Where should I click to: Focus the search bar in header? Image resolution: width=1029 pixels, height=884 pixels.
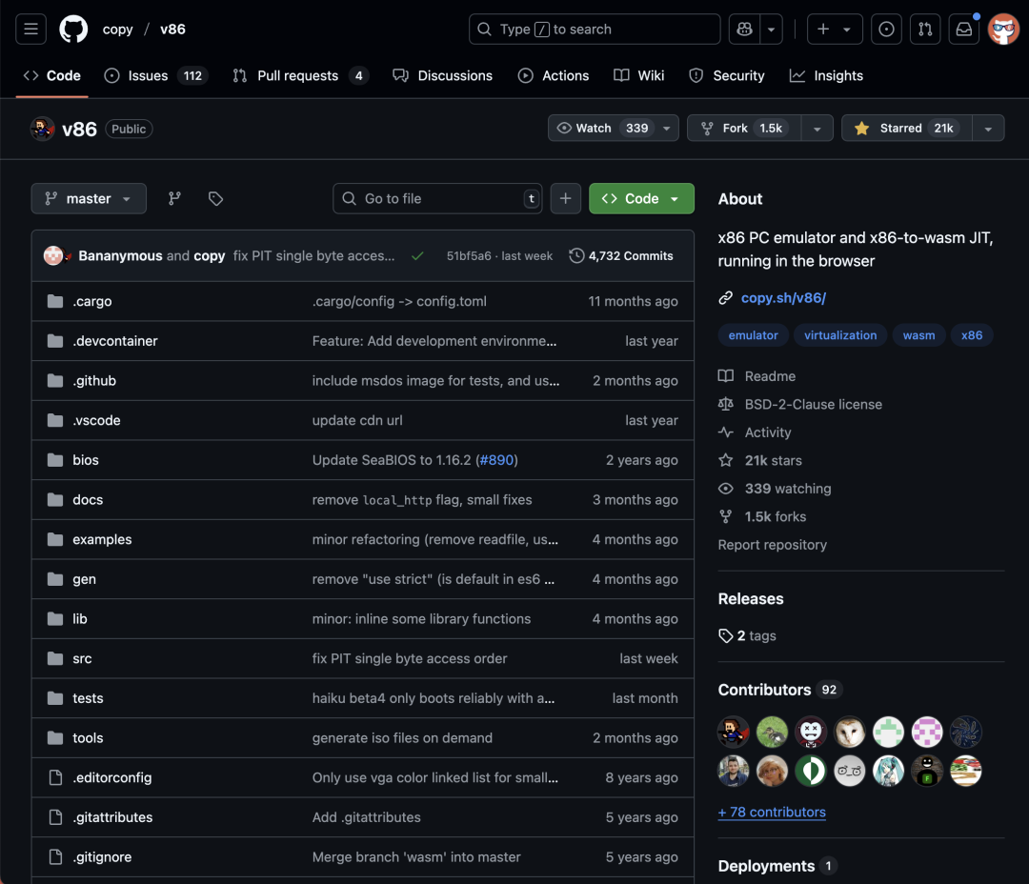pyautogui.click(x=595, y=29)
